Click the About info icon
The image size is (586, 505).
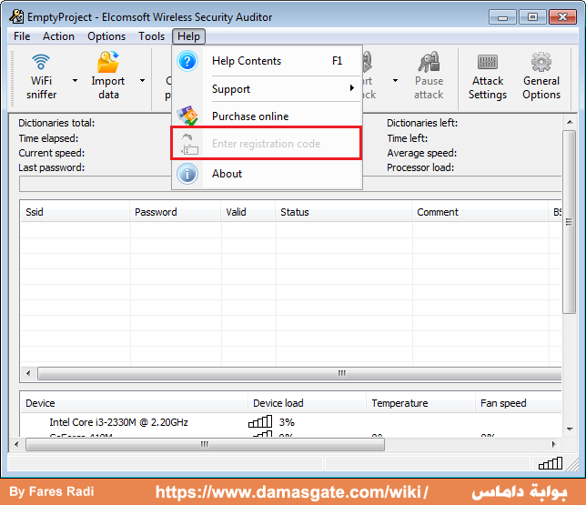[187, 174]
